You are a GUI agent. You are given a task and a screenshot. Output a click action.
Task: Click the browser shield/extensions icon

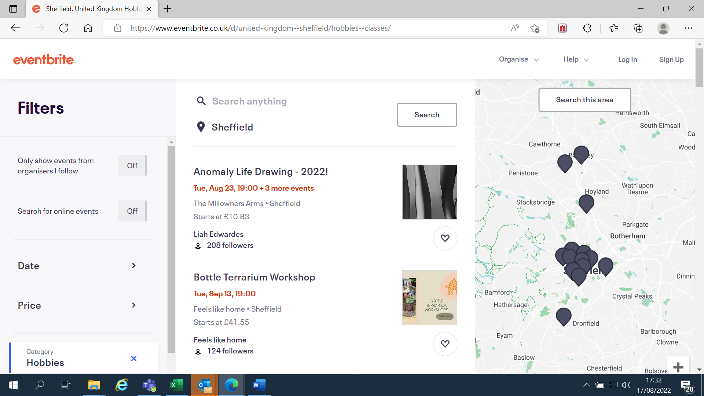coord(587,28)
